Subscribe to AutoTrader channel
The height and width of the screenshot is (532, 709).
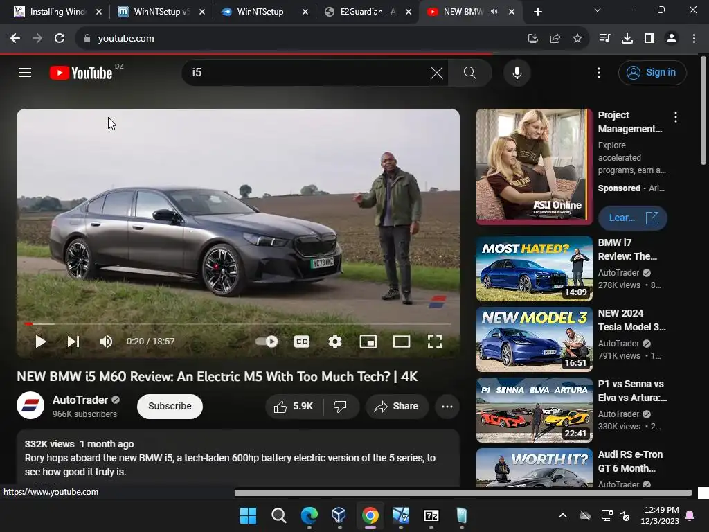point(170,406)
